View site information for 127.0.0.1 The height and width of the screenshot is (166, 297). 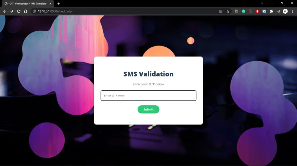tap(34, 11)
